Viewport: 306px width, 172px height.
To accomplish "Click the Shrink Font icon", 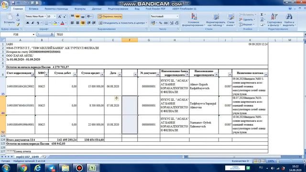I will [65, 17].
